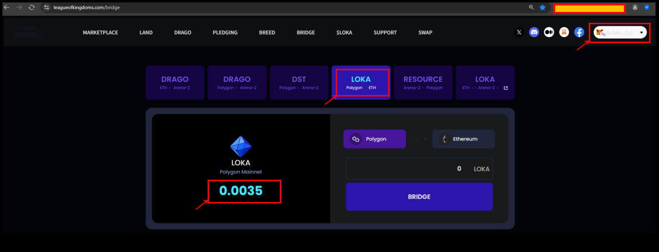The height and width of the screenshot is (252, 659).
Task: Open MARKETPLACE in the navigation bar
Action: point(100,33)
